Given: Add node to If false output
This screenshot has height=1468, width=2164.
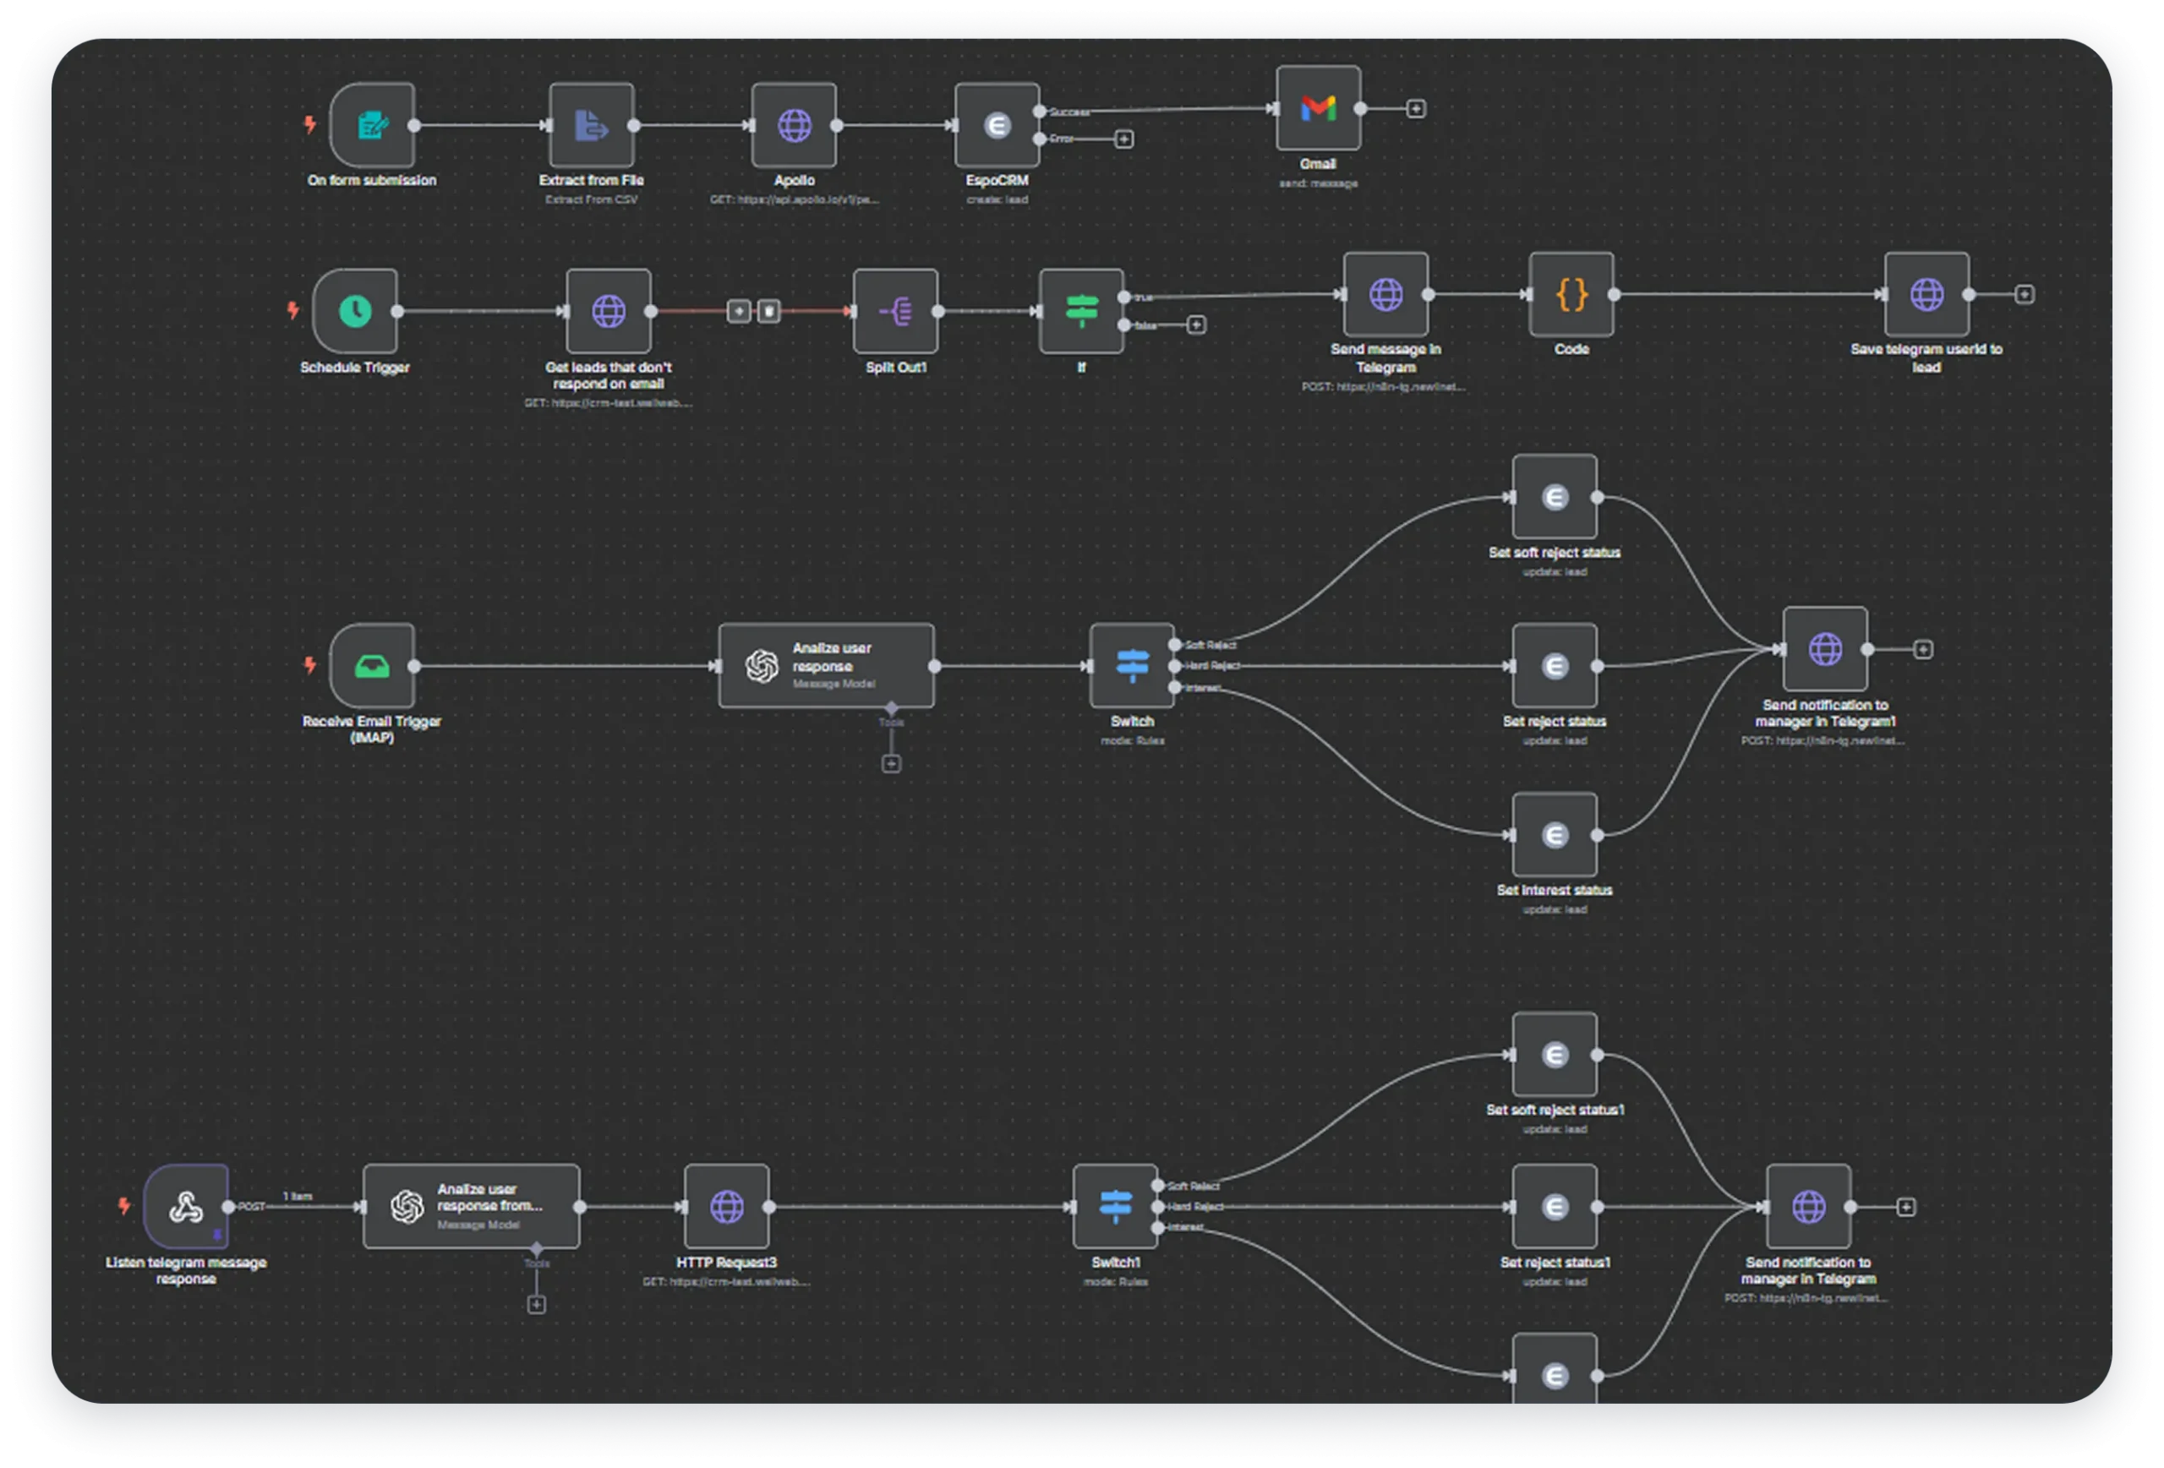Looking at the screenshot, I should [1196, 325].
